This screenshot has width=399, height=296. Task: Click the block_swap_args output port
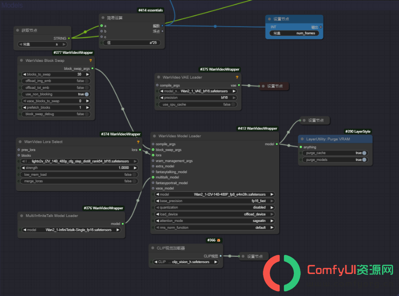coord(92,68)
